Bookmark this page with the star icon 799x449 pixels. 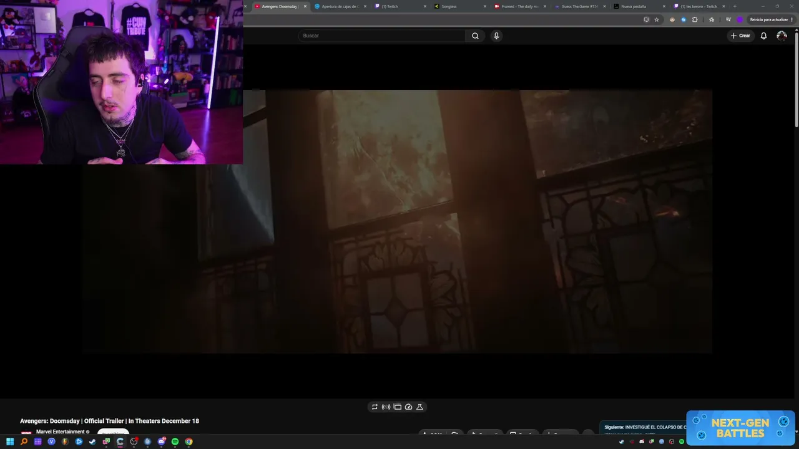point(657,19)
